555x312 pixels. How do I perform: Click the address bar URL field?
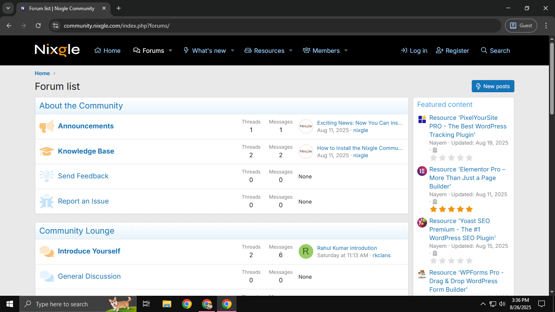coord(275,26)
